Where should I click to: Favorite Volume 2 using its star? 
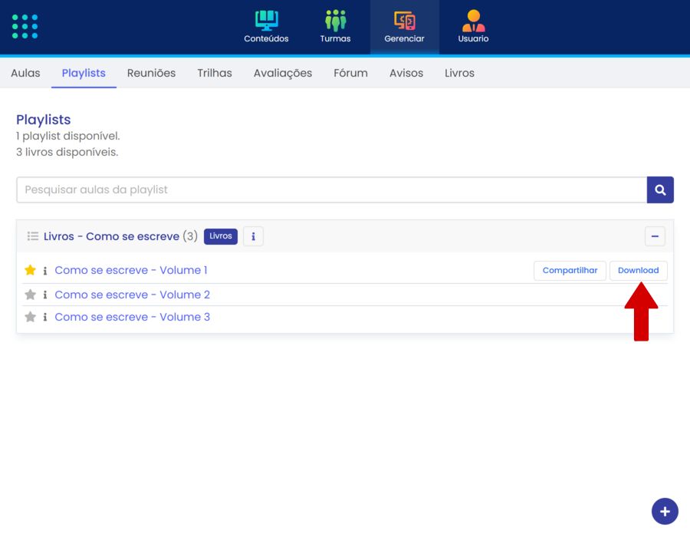pyautogui.click(x=31, y=295)
